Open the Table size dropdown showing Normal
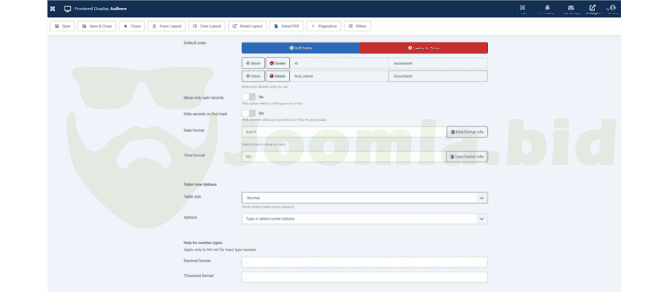This screenshot has height=292, width=668. [x=365, y=198]
